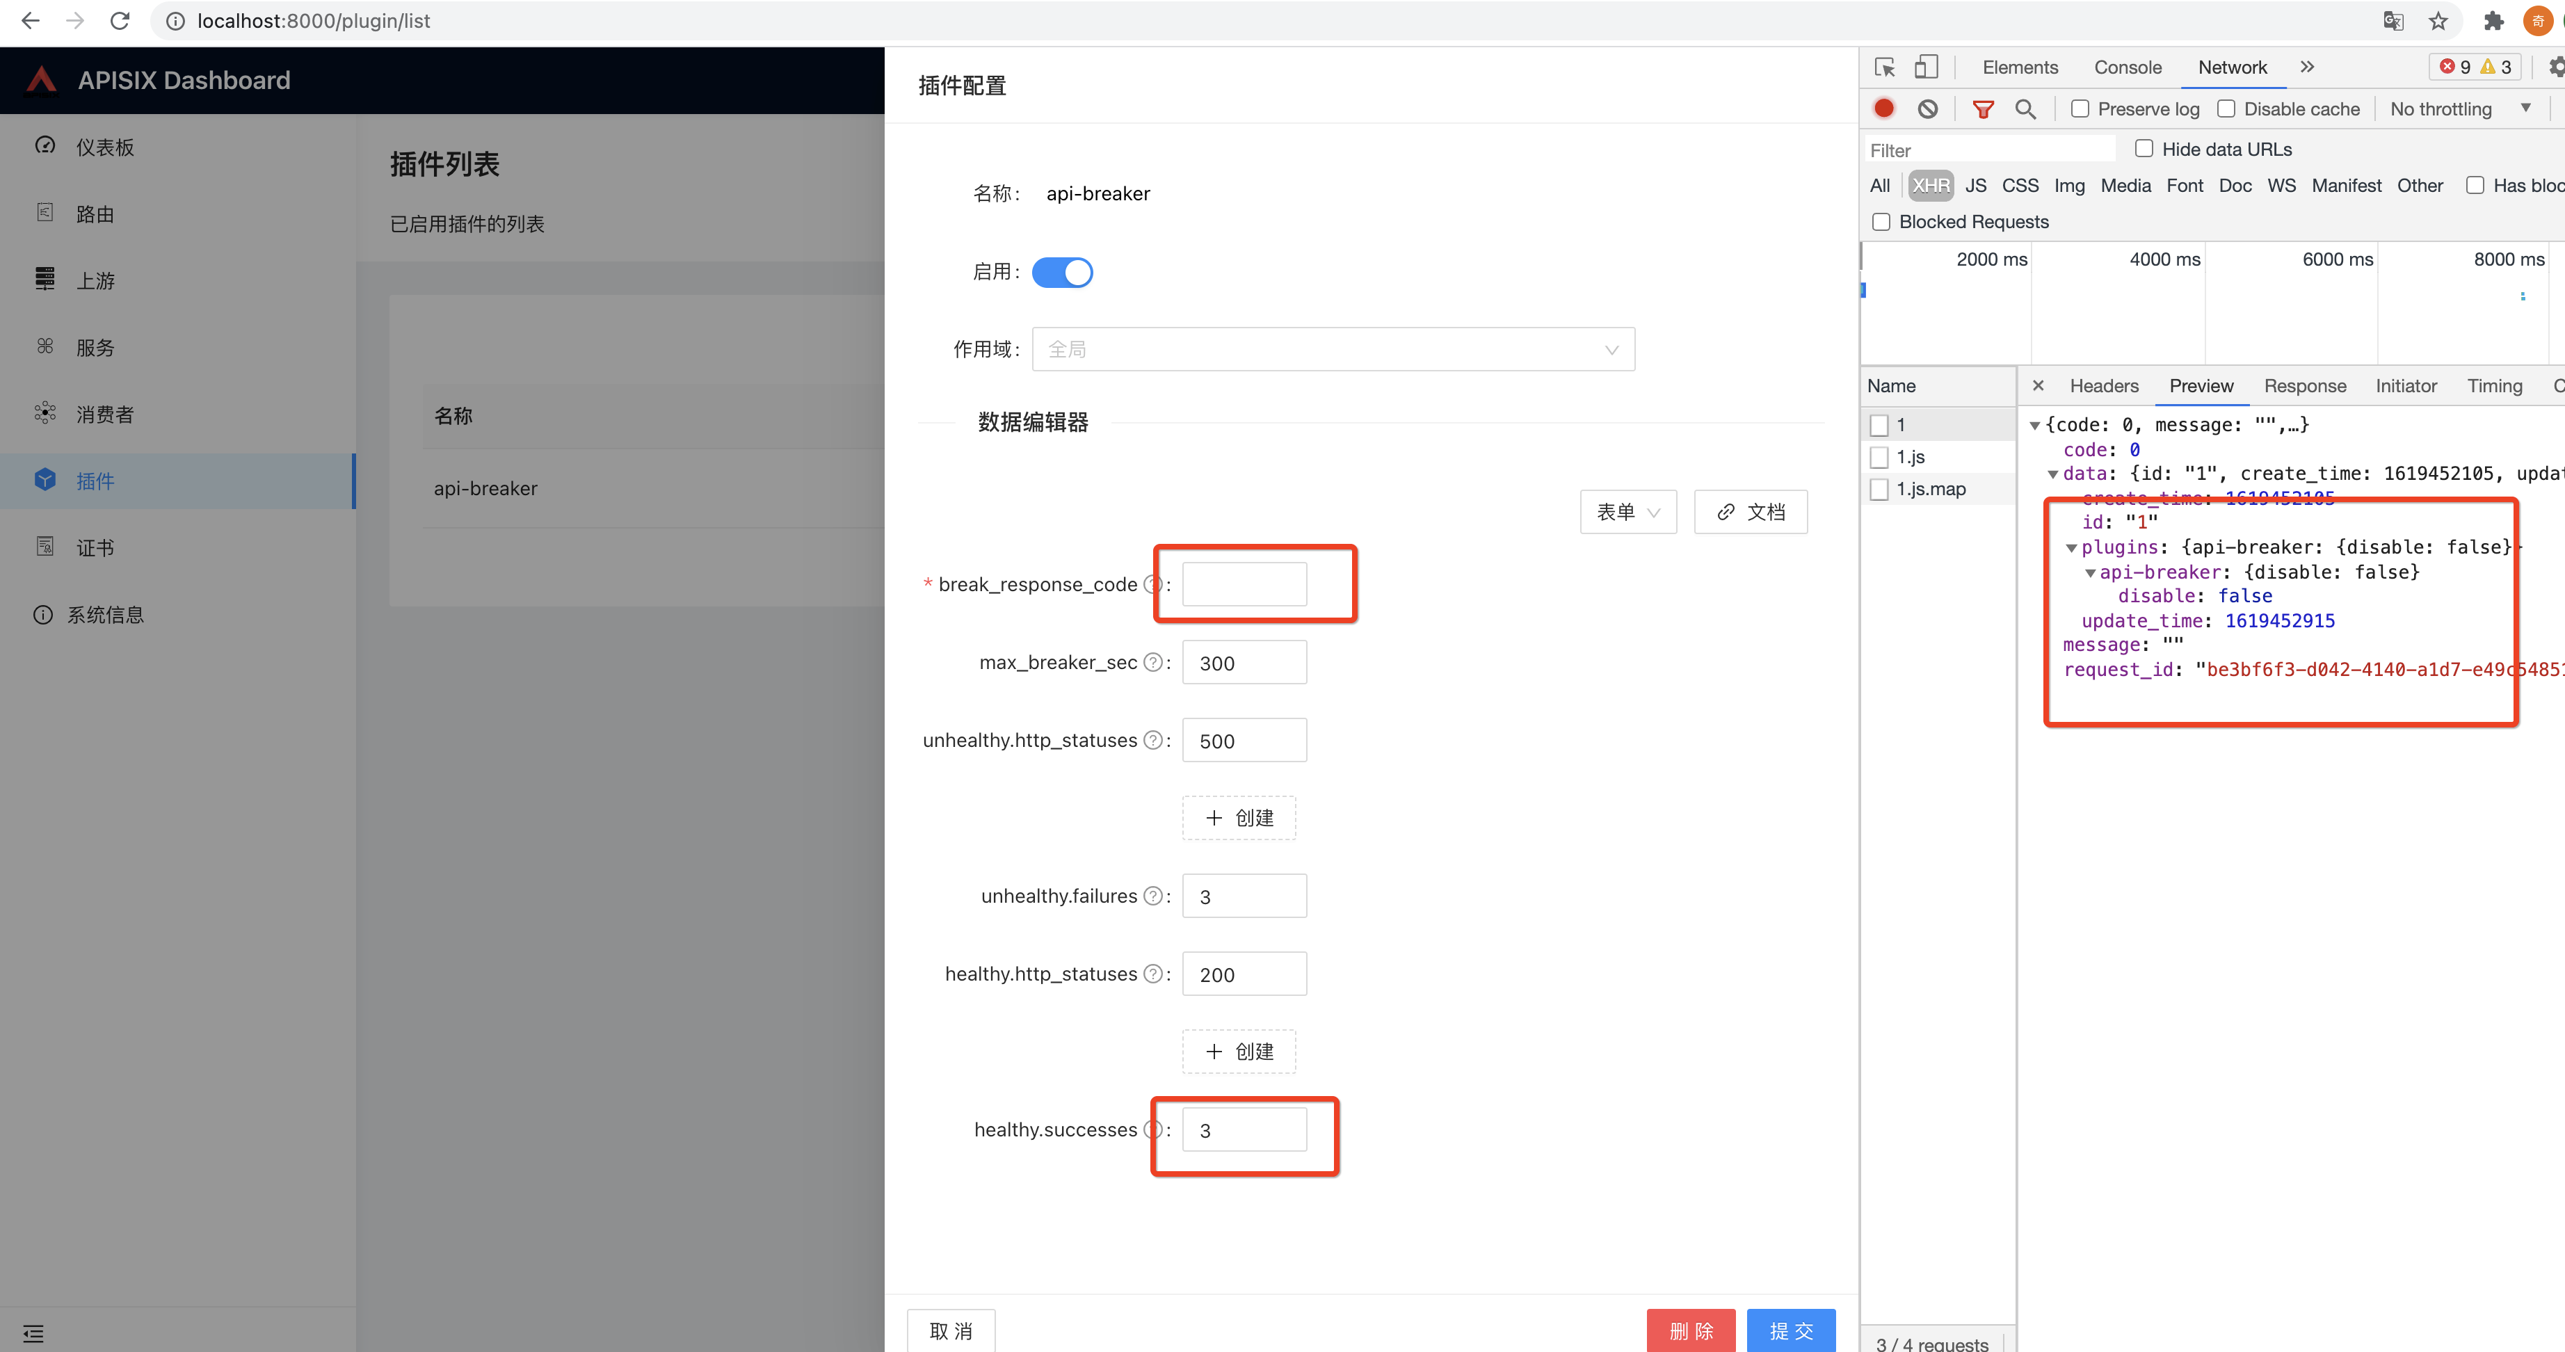Viewport: 2565px width, 1352px height.
Task: Bookmark page with star icon
Action: (2438, 21)
